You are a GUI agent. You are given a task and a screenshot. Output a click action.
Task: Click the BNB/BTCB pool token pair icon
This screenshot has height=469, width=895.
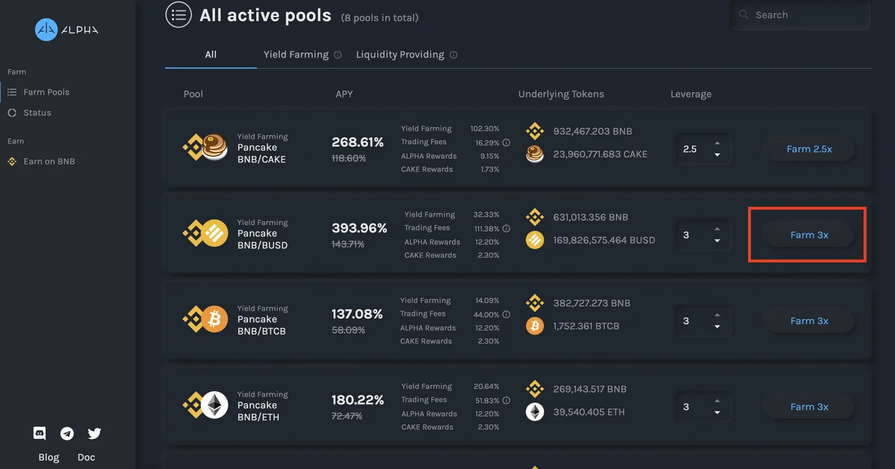point(205,319)
